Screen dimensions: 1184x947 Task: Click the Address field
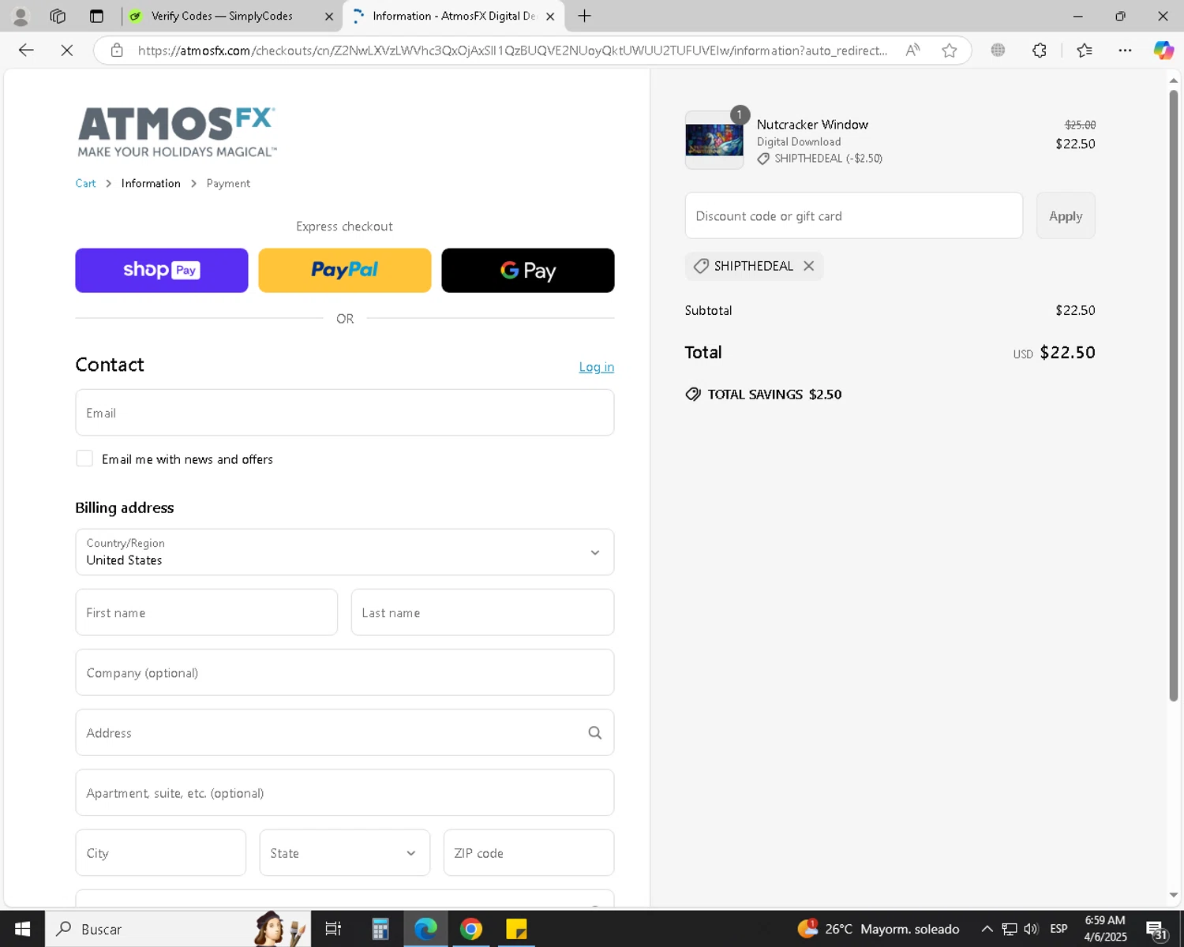[345, 732]
